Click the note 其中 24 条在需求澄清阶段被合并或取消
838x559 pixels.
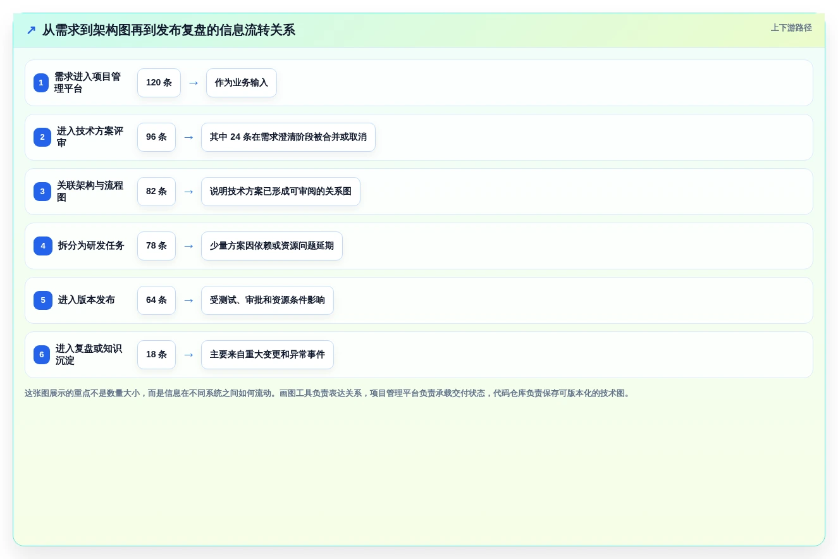[288, 137]
